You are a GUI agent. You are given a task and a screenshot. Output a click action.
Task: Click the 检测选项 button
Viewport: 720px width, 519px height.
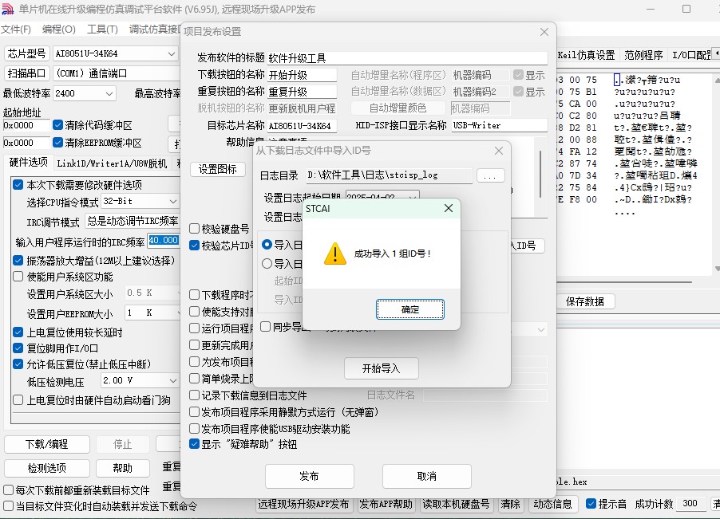47,468
